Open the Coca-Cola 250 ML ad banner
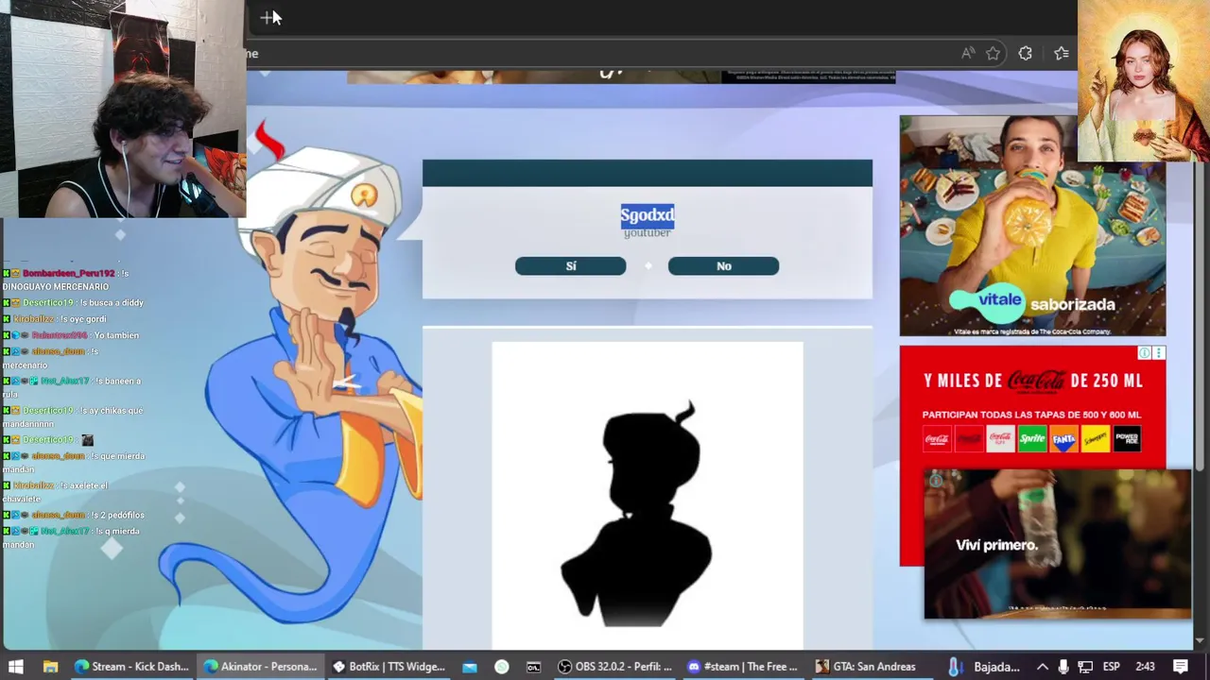The width and height of the screenshot is (1210, 680). [x=1032, y=406]
